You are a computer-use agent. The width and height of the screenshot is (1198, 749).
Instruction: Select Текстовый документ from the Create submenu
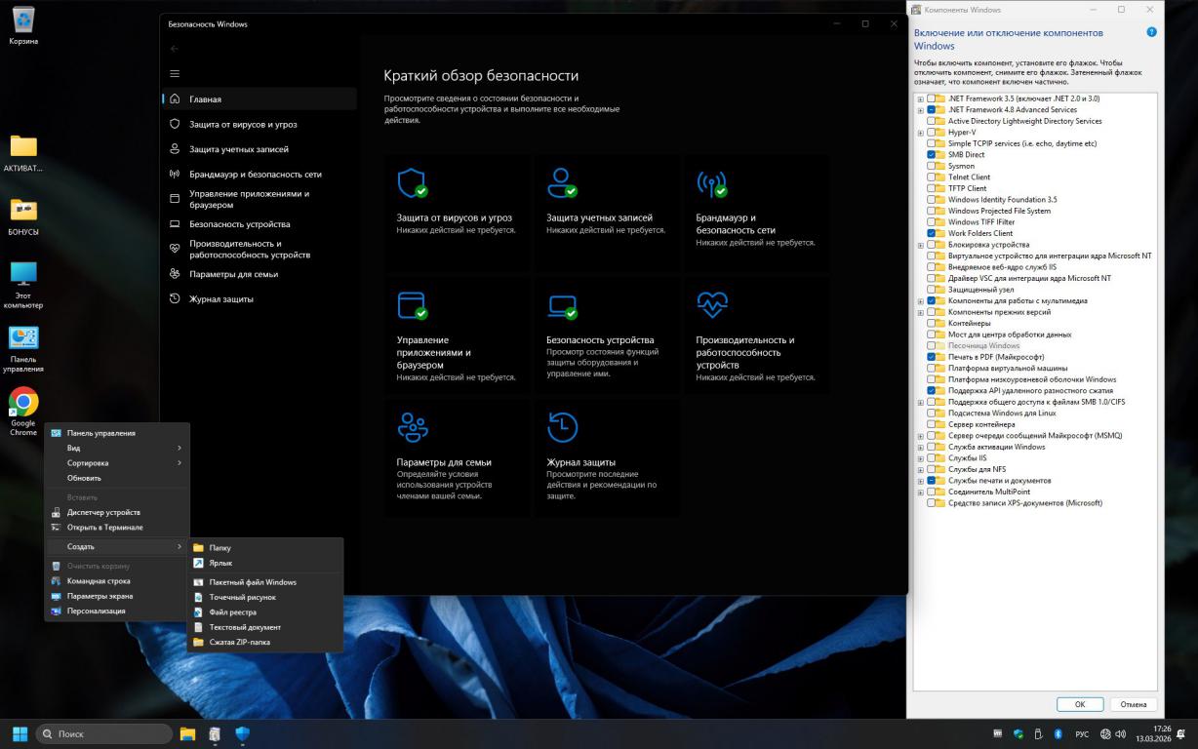pos(244,627)
